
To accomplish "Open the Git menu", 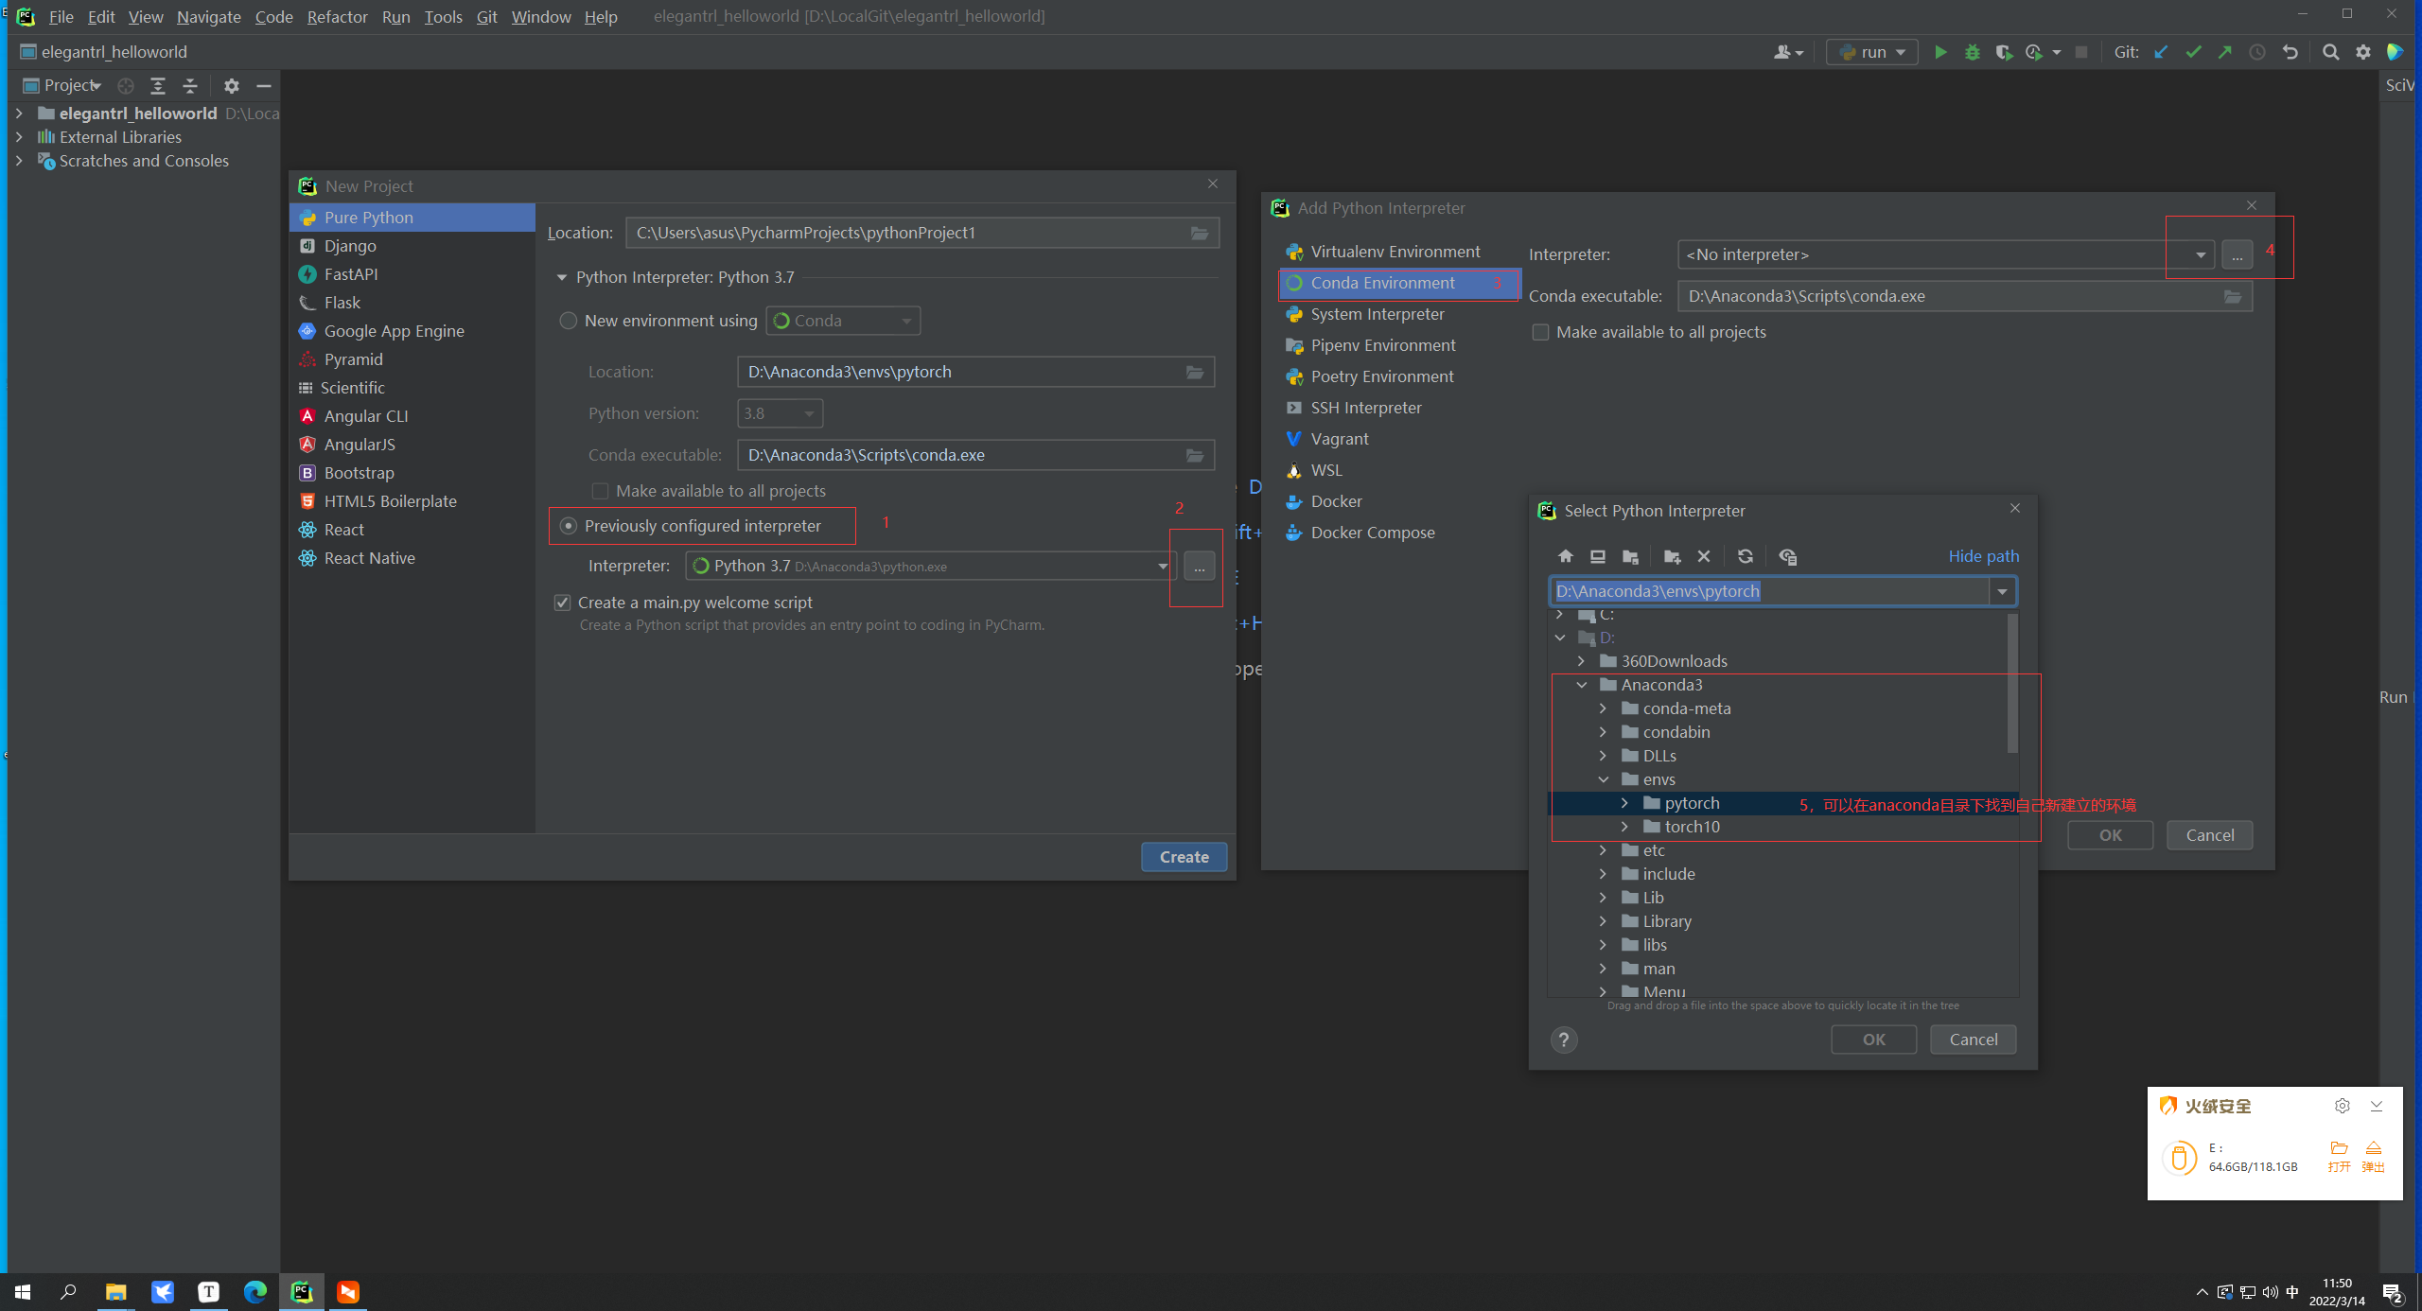I will 486,17.
